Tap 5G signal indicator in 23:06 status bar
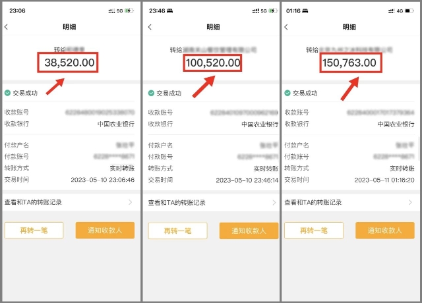 pyautogui.click(x=120, y=11)
